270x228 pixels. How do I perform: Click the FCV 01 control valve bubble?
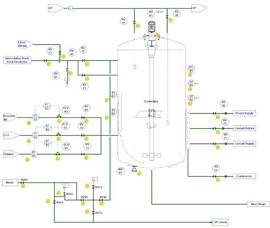click(x=67, y=146)
